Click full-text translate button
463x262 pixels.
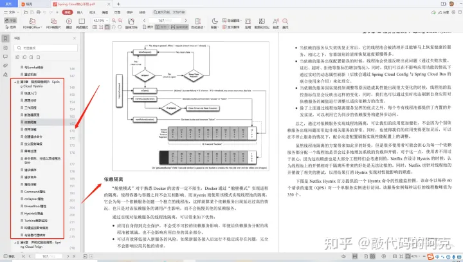(x=231, y=27)
